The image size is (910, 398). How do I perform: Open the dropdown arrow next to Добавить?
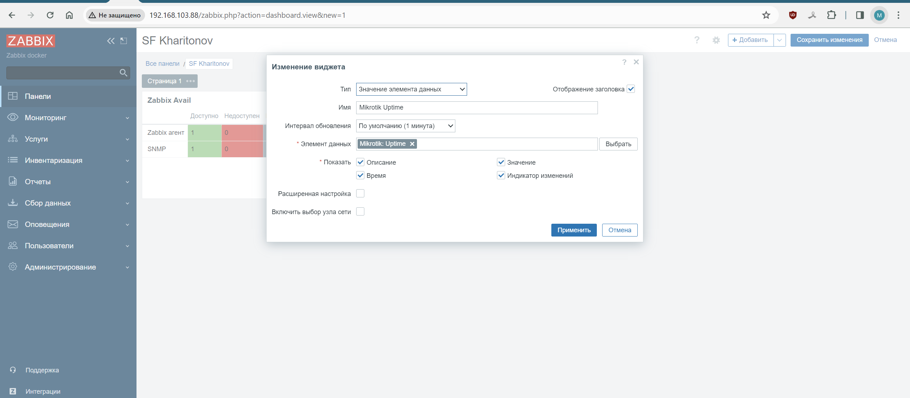[780, 40]
